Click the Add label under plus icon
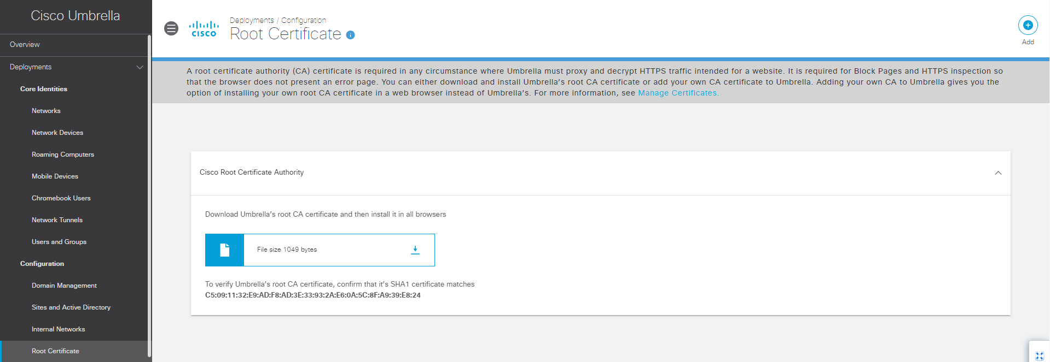Screen dimensions: 1050x362 [1028, 42]
